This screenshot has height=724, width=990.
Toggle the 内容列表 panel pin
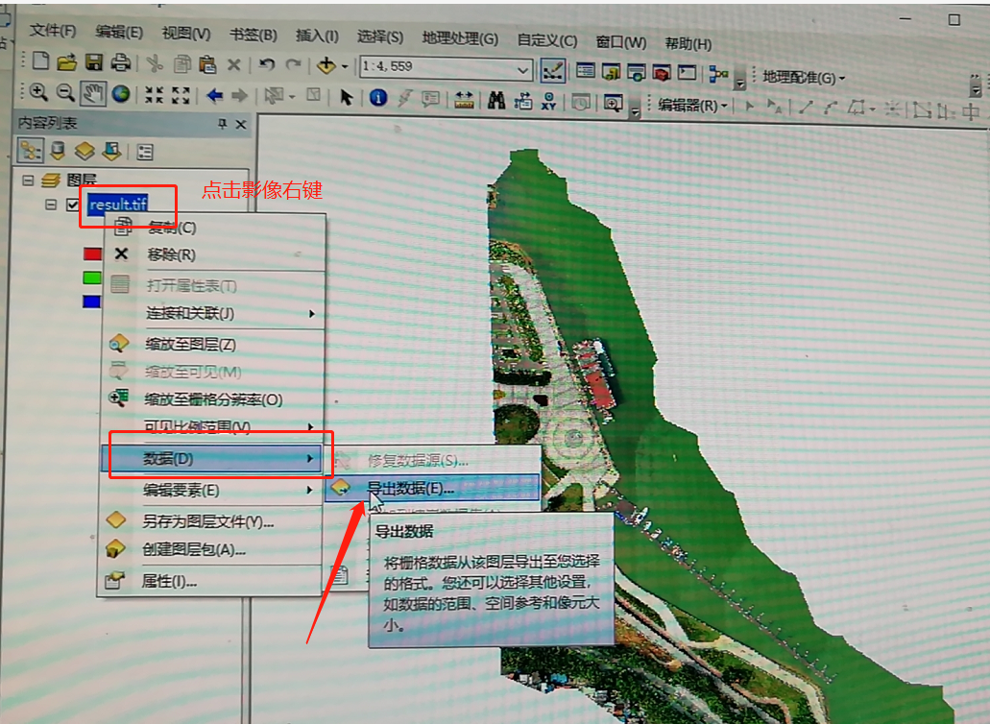click(x=222, y=124)
